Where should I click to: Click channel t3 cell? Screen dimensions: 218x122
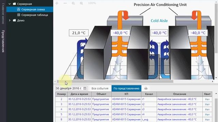click(149, 109)
